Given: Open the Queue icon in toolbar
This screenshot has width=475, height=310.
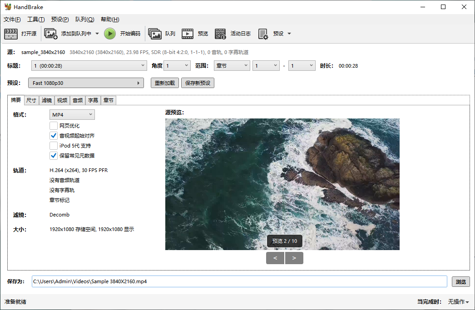Looking at the screenshot, I should click(155, 34).
